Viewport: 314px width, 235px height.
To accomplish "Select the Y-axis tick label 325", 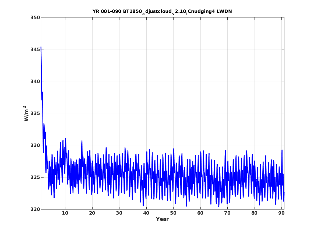I will point(35,177).
